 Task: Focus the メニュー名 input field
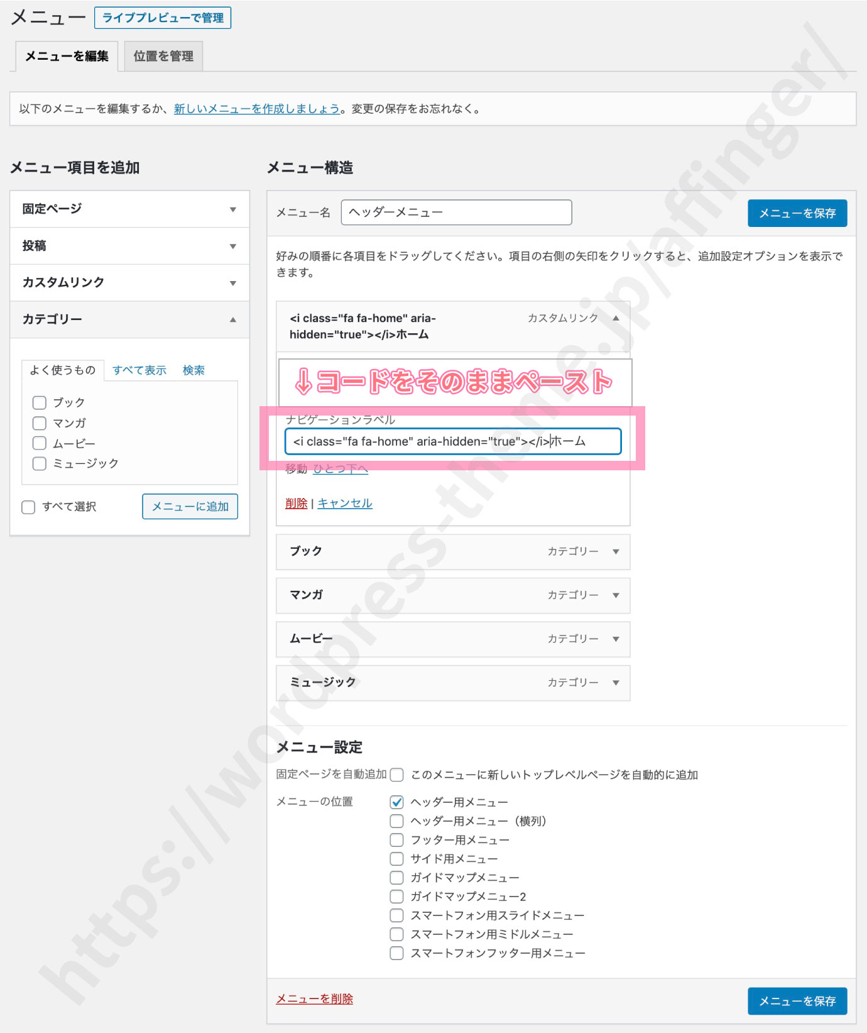(457, 213)
